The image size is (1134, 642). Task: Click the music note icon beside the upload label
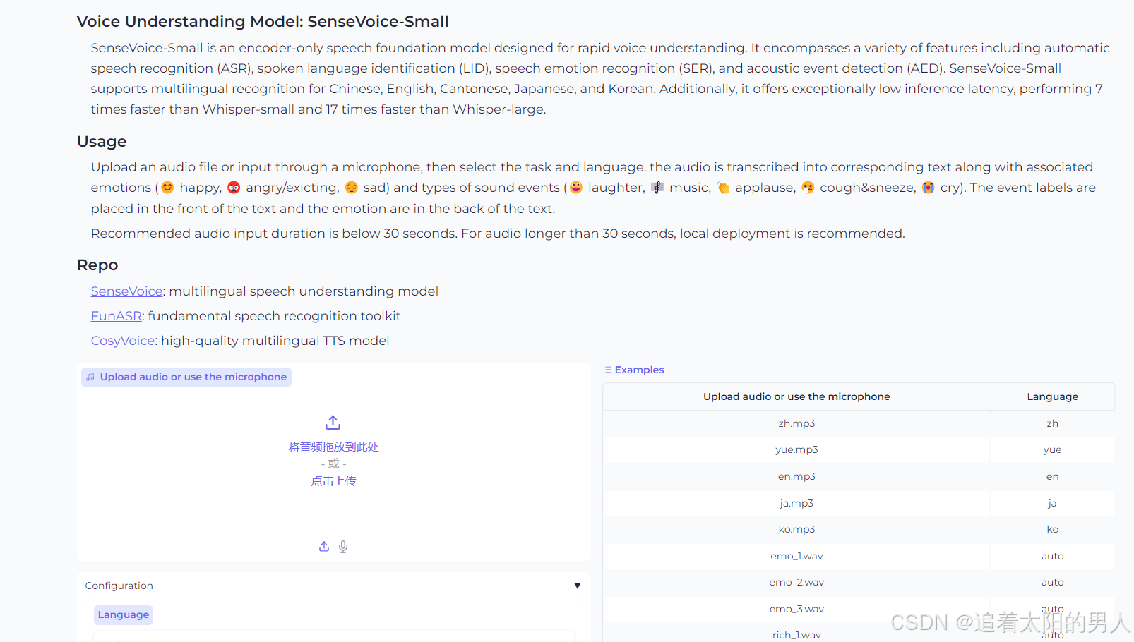(x=90, y=377)
